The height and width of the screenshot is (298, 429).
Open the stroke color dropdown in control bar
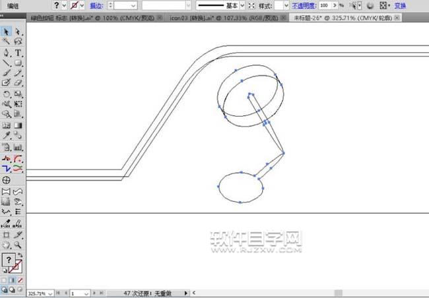(x=82, y=5)
